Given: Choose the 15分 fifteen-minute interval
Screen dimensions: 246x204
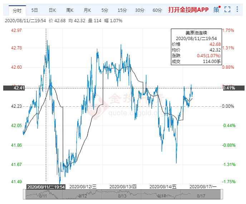Looking at the screenshot, I should [122, 10].
